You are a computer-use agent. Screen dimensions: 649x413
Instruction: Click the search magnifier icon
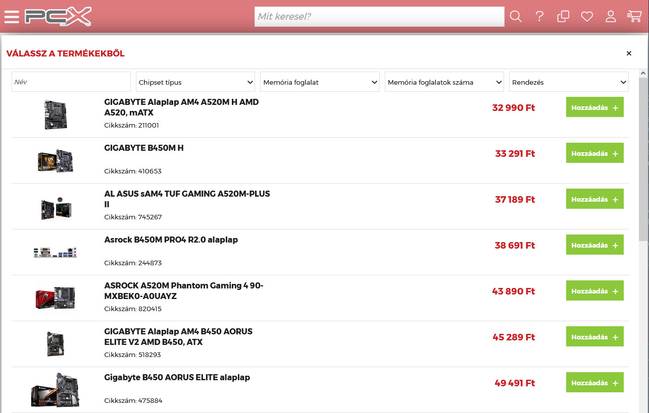515,17
